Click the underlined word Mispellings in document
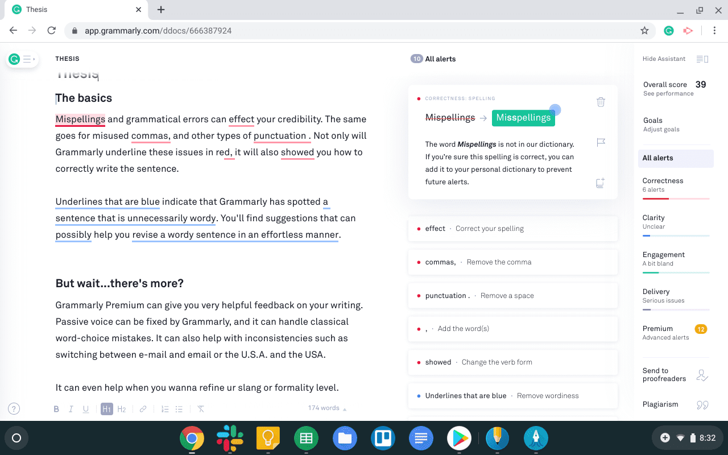This screenshot has width=728, height=455. click(x=80, y=119)
